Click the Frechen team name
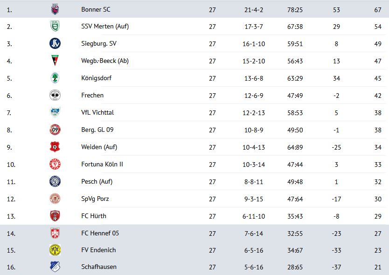 pos(92,95)
